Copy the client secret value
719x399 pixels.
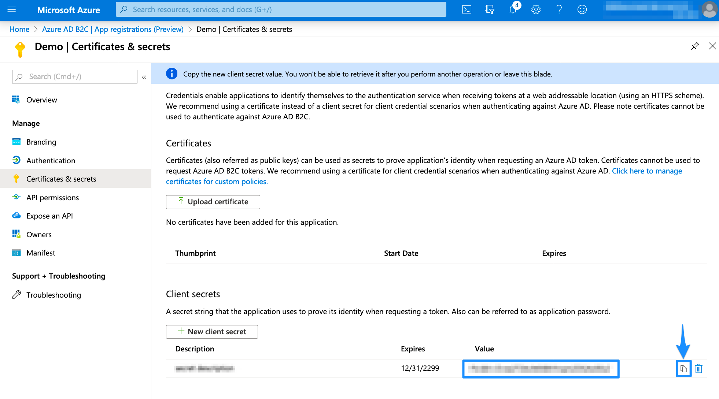pos(683,369)
